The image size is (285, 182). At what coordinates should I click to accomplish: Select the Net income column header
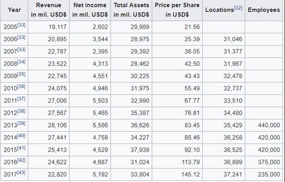pos(90,10)
